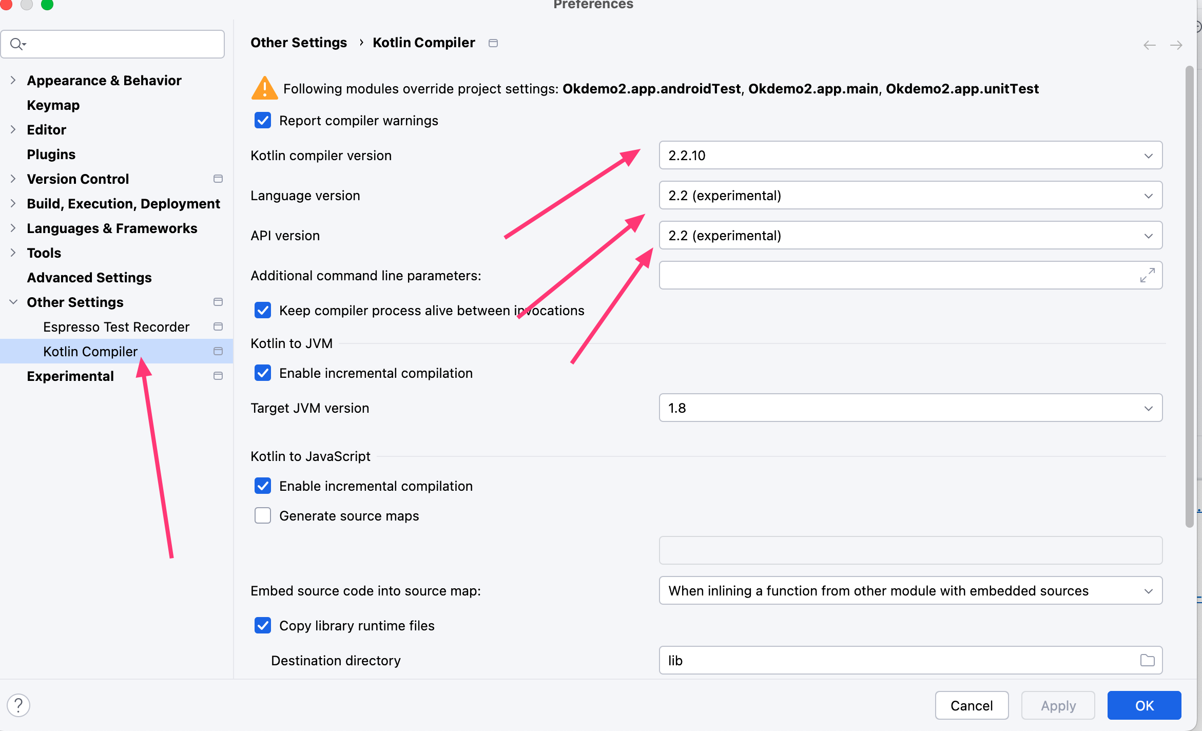Open the Plugins settings page

[x=51, y=155]
